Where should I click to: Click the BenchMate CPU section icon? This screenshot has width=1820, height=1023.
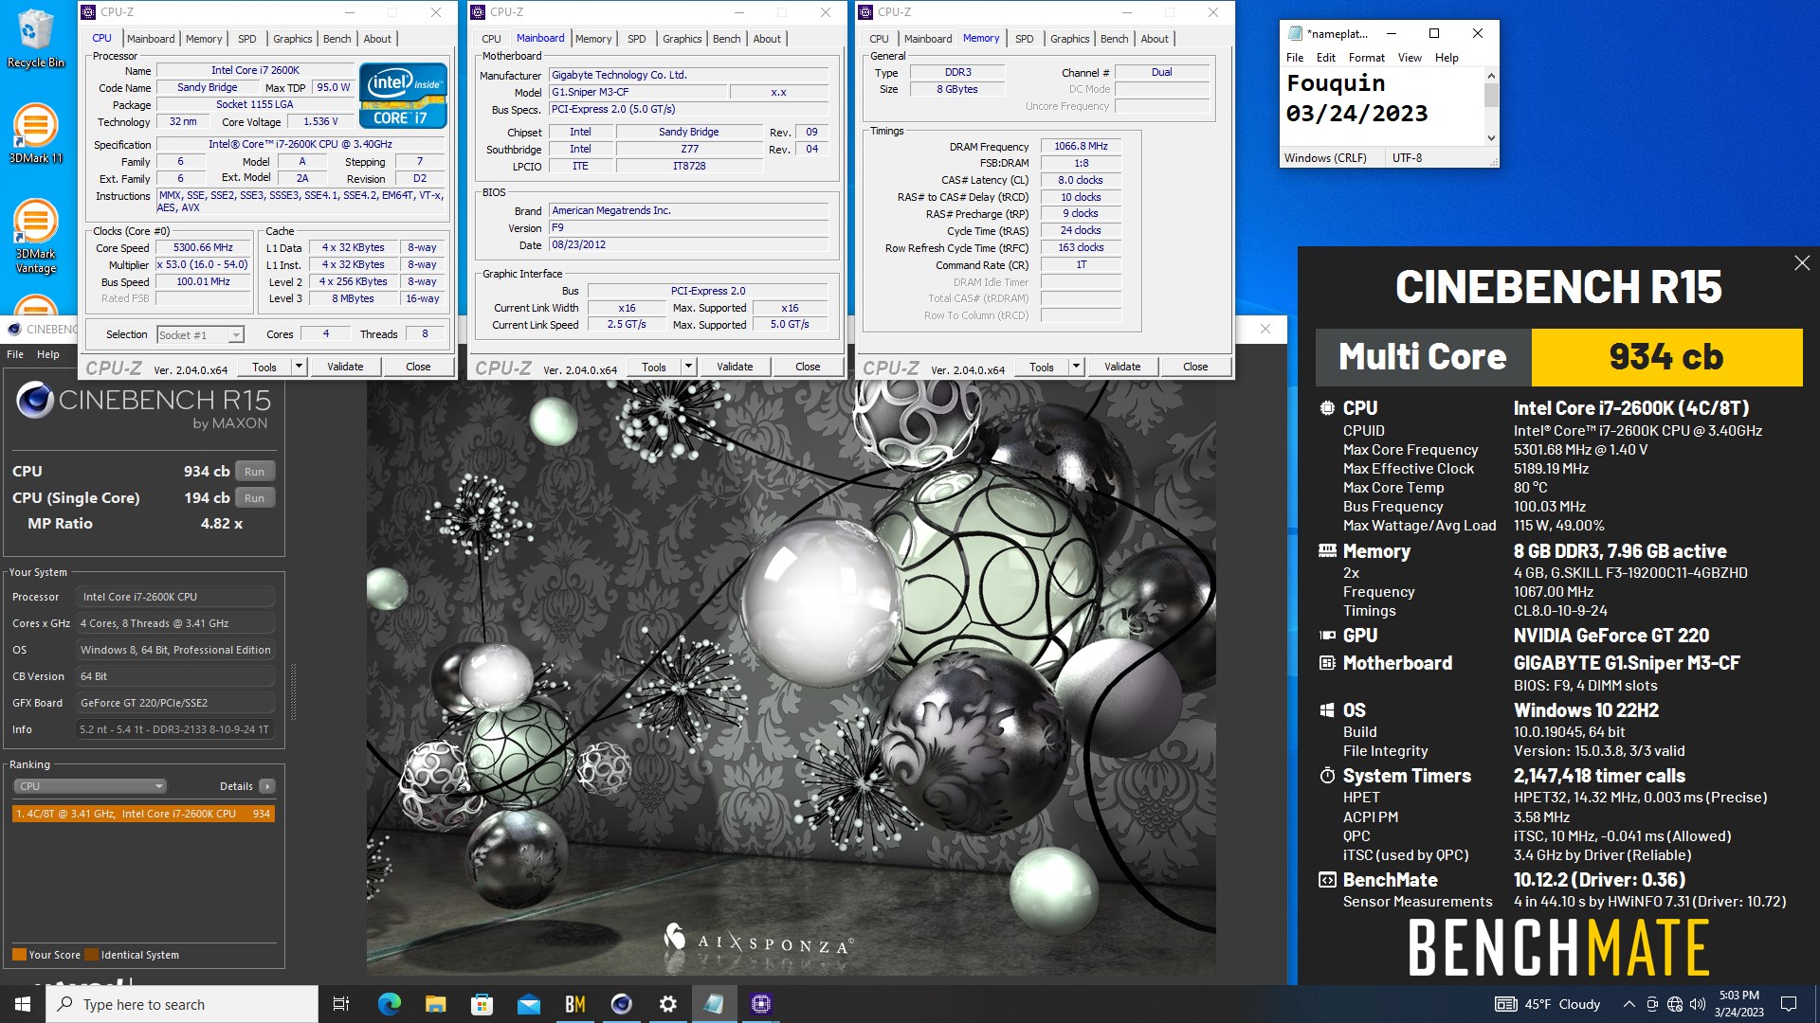[1327, 408]
